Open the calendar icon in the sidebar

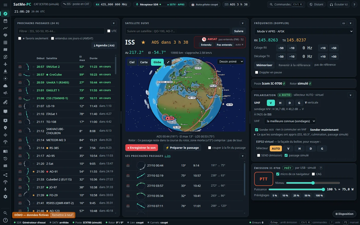5,21
